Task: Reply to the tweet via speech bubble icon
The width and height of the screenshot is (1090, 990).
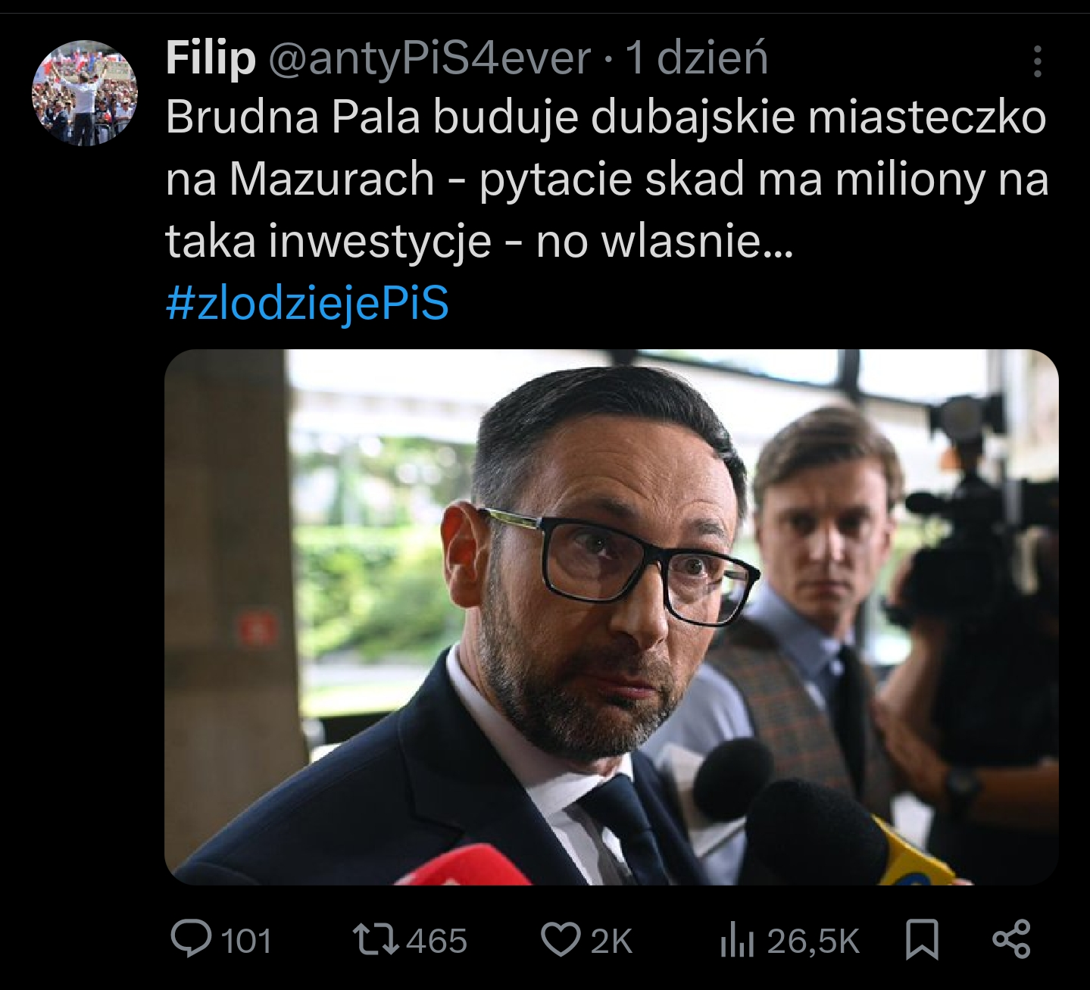Action: 191,939
